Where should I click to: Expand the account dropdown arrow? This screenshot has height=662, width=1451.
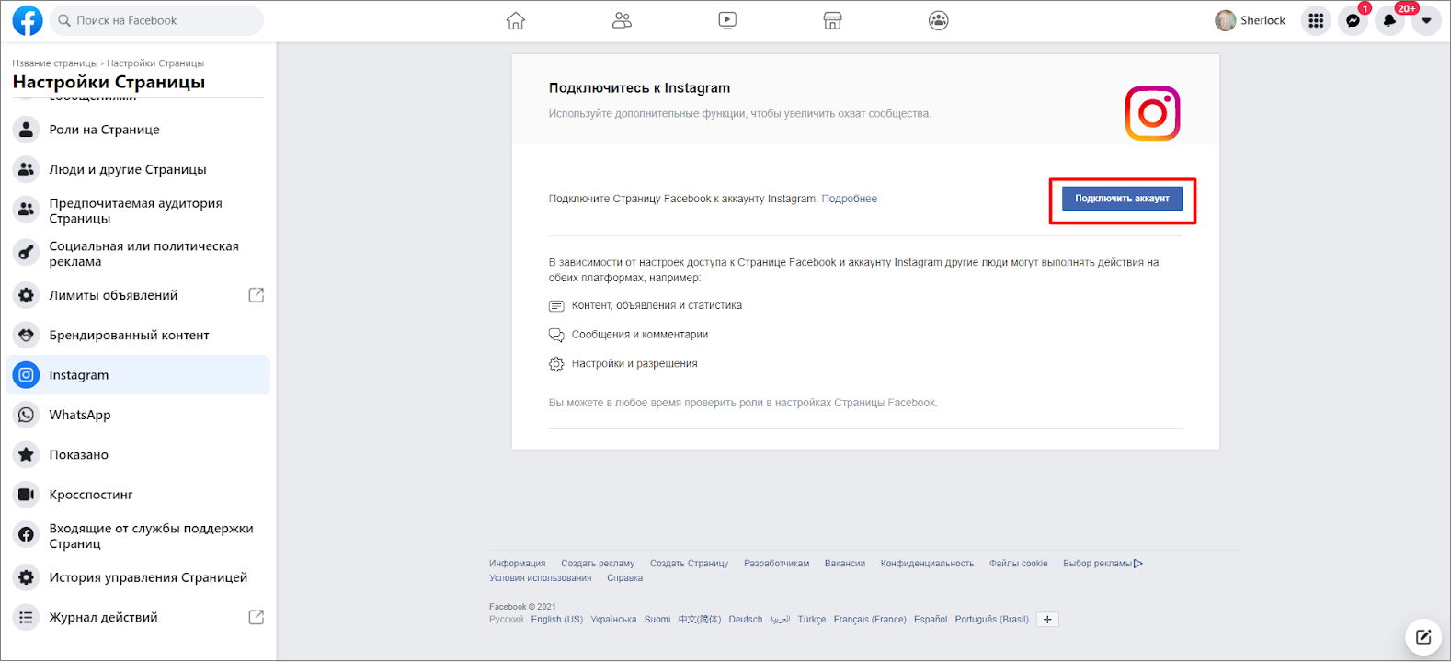tap(1426, 20)
